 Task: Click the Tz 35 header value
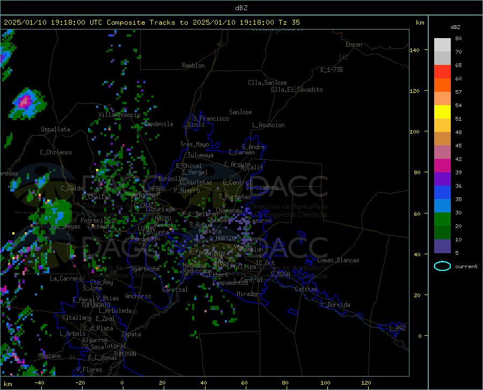click(289, 23)
